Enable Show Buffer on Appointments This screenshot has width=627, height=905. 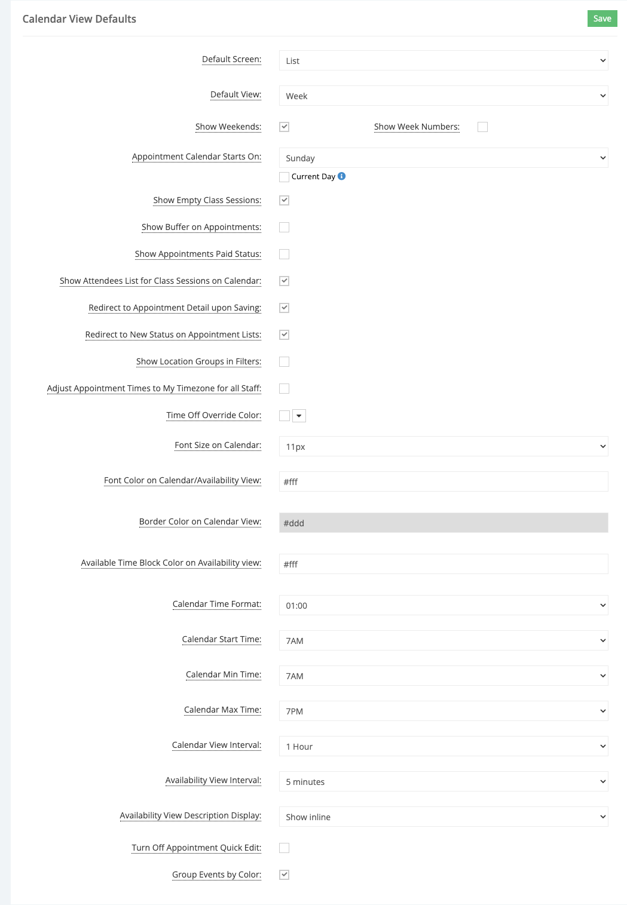coord(285,227)
